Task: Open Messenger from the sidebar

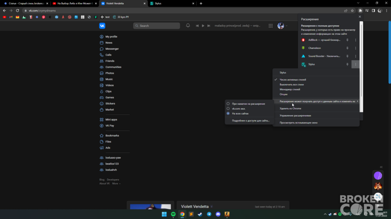Action: coord(112,49)
